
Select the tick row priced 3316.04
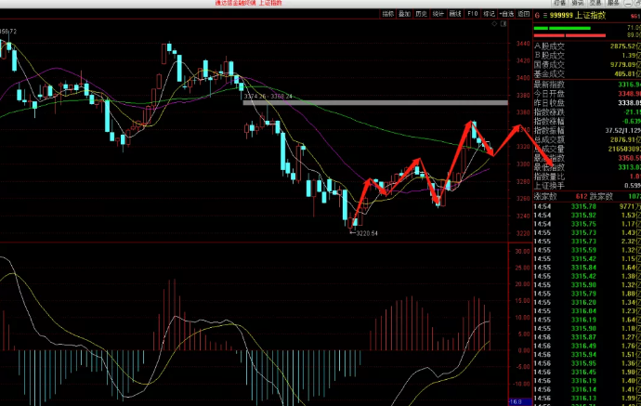coord(587,311)
